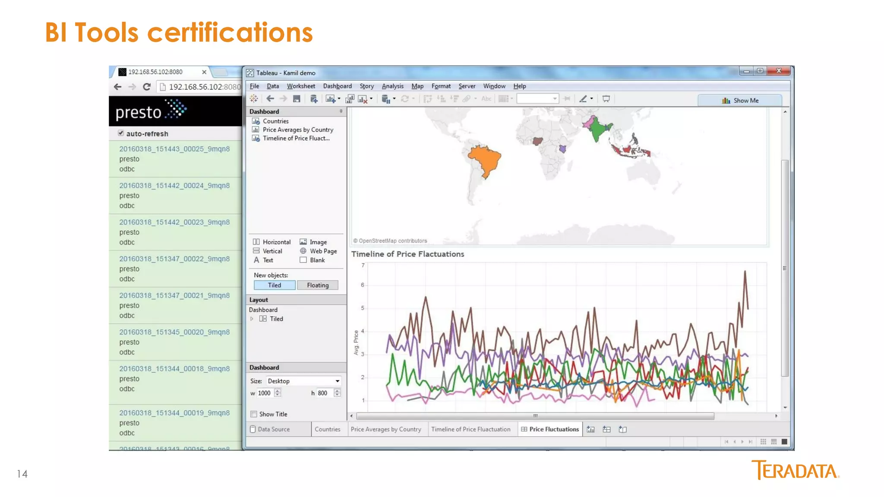Click the Tableau start page logo icon
Image resolution: width=884 pixels, height=497 pixels.
(254, 99)
